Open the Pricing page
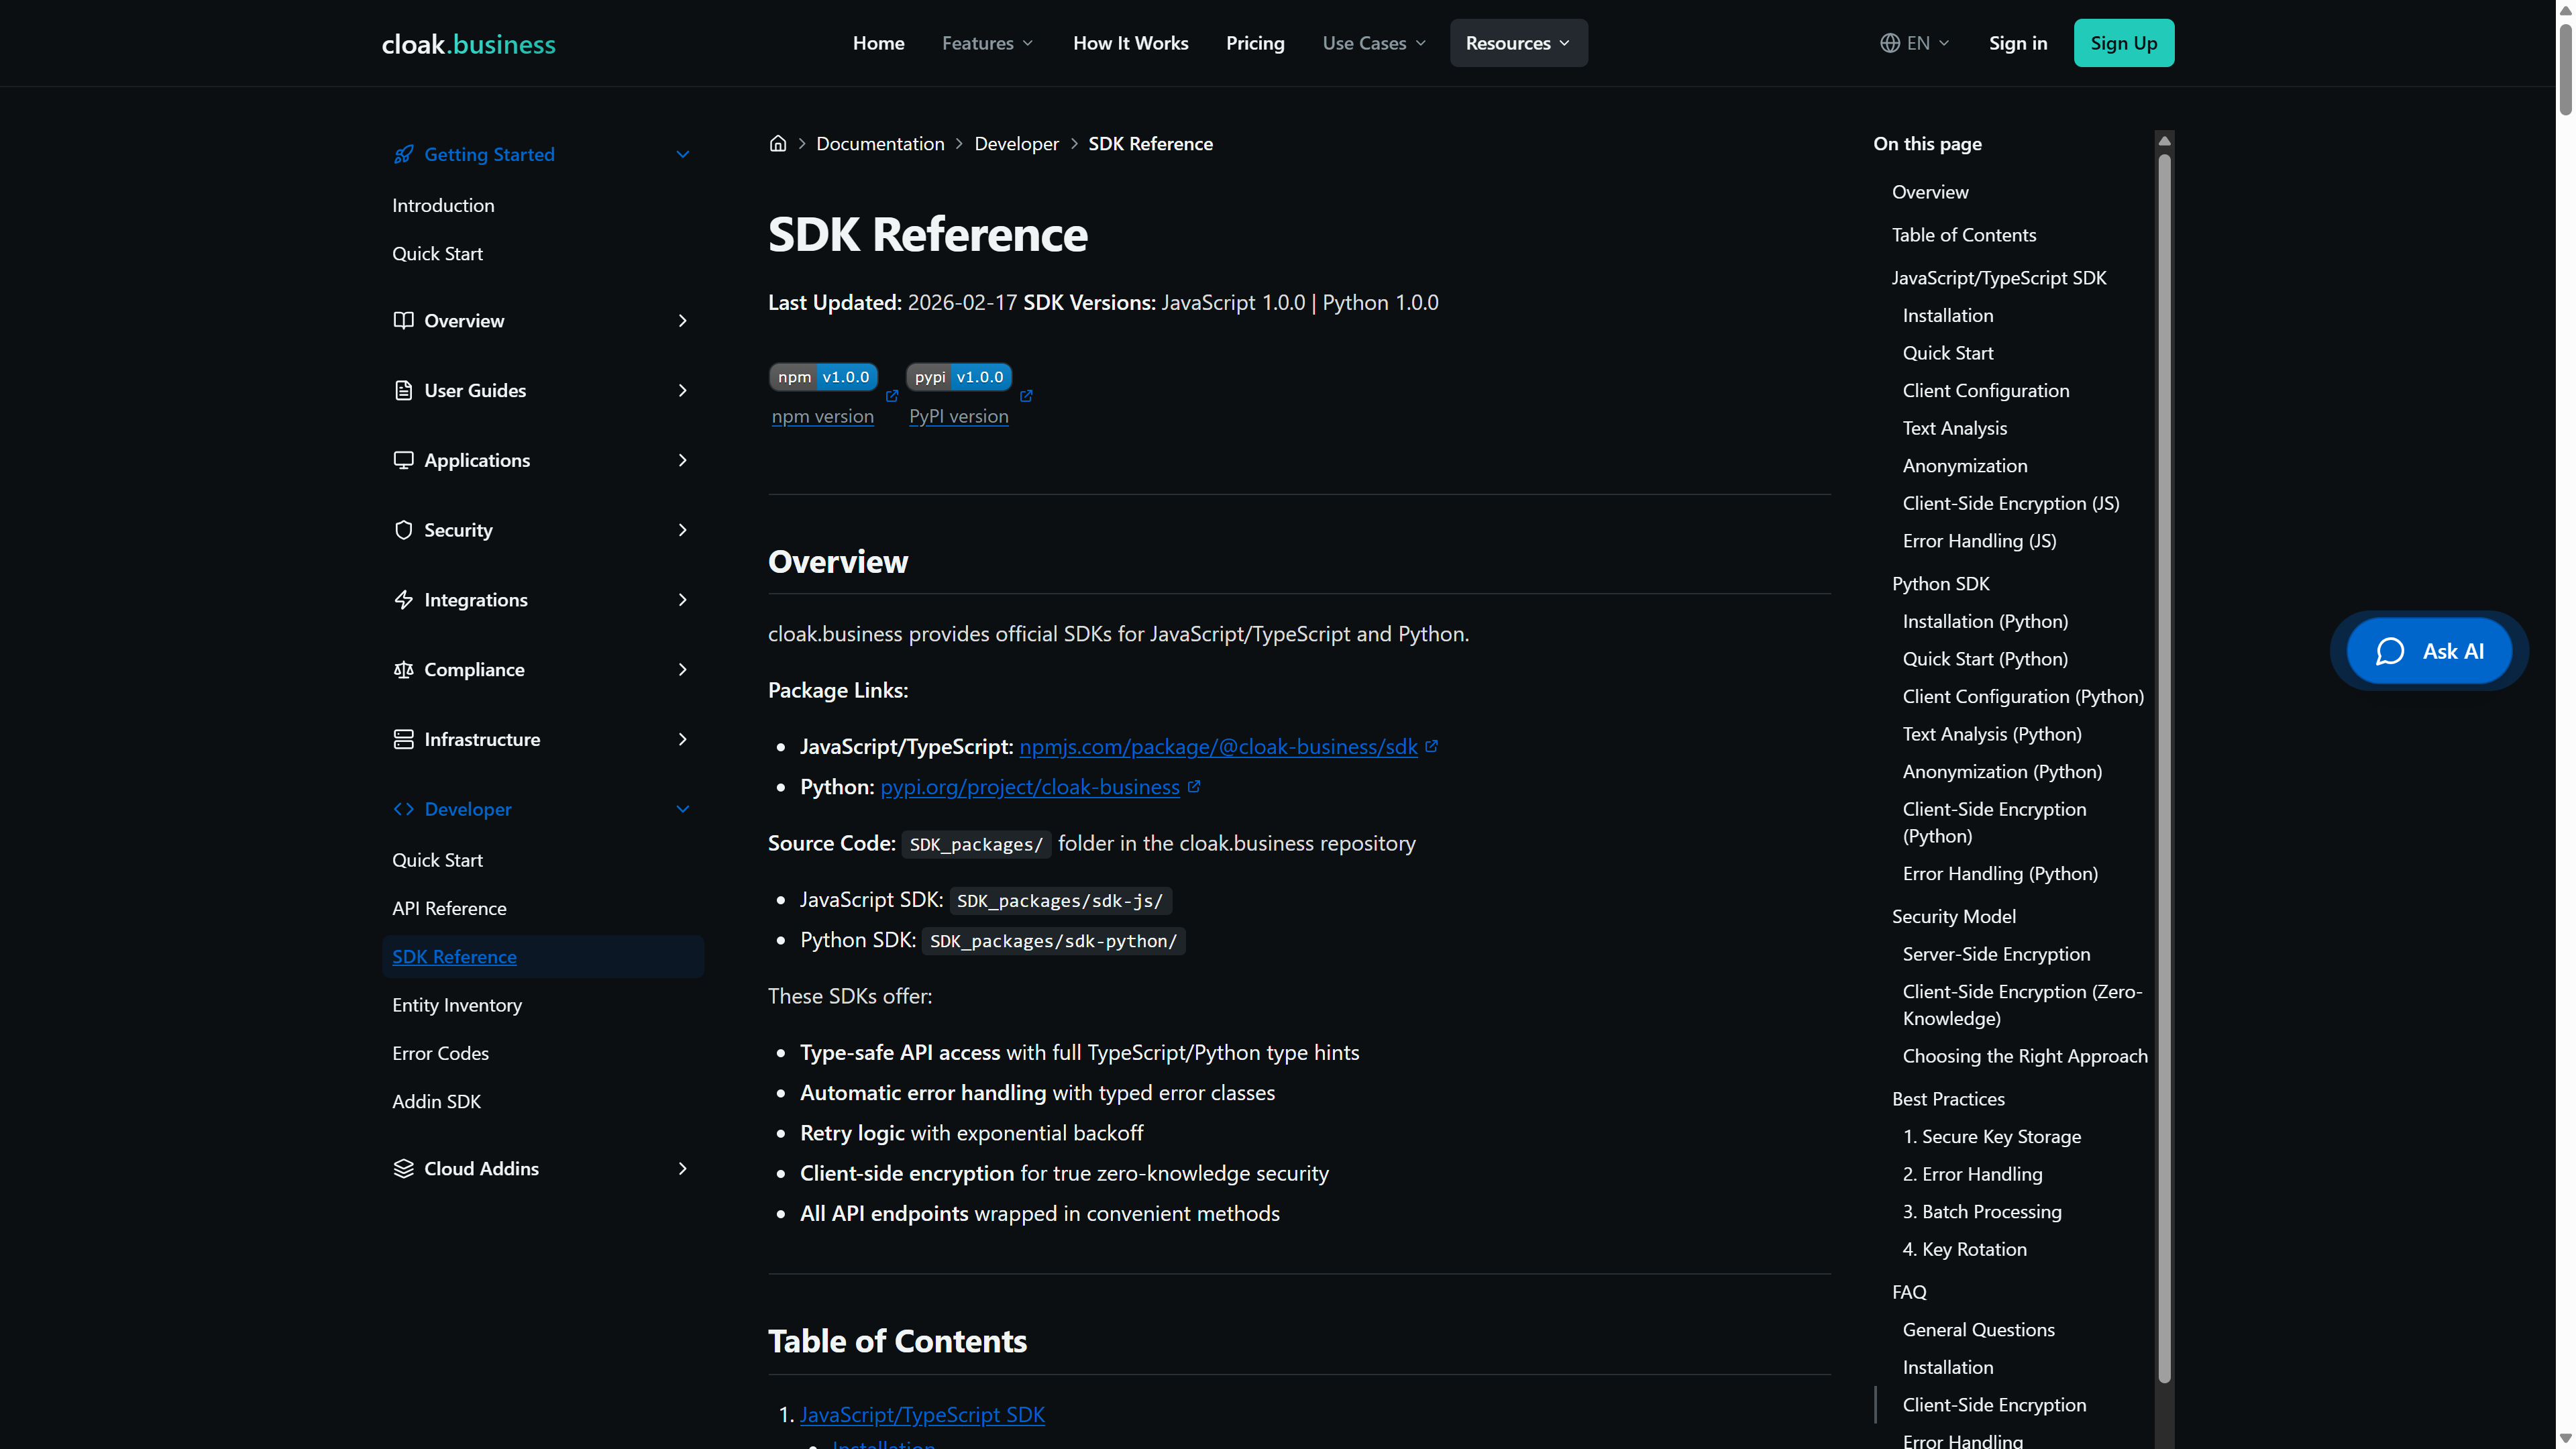The height and width of the screenshot is (1449, 2576). coord(1255,43)
